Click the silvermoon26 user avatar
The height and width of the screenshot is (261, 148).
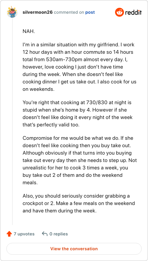(x=12, y=12)
